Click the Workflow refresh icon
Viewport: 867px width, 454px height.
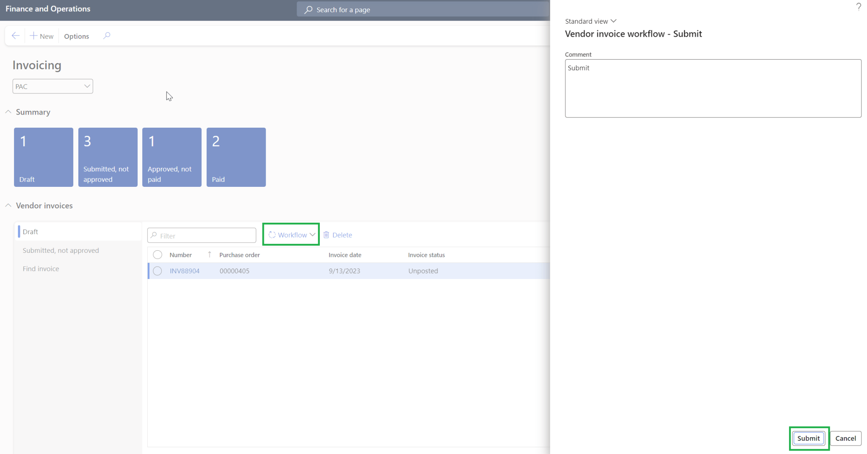(x=272, y=234)
